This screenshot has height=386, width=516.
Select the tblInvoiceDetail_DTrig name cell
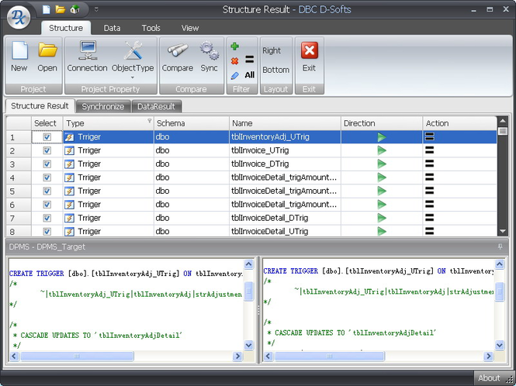coord(285,218)
